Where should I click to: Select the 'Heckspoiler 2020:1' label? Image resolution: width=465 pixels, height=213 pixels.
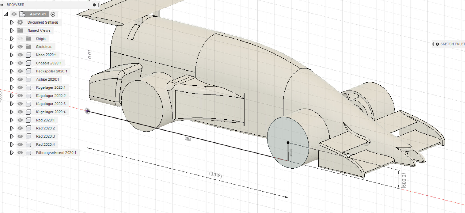[52, 71]
